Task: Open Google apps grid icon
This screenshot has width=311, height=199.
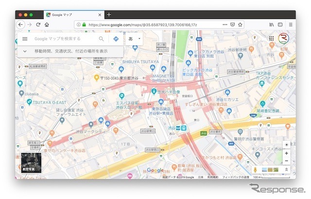Action: click(x=271, y=38)
